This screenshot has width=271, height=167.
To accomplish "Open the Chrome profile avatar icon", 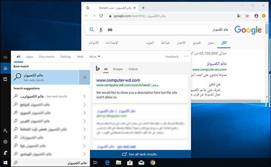I will coord(256,16).
